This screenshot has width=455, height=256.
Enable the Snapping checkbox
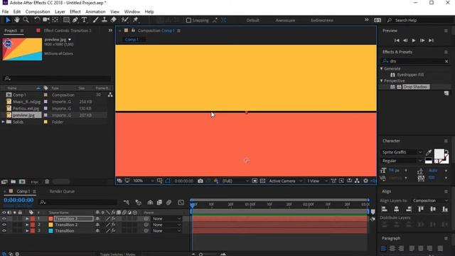point(188,20)
